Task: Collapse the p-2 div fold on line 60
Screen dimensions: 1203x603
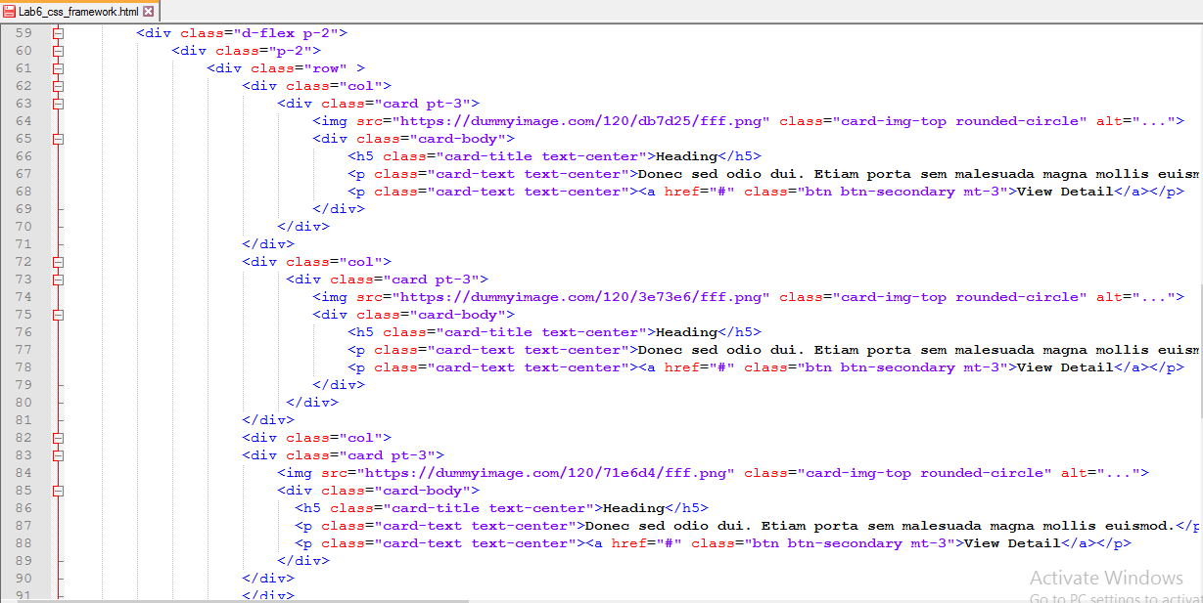Action: click(x=57, y=50)
